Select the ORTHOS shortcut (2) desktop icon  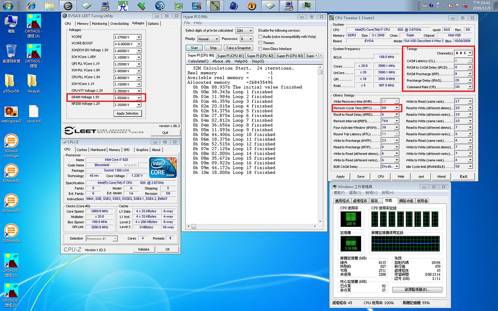click(x=11, y=265)
